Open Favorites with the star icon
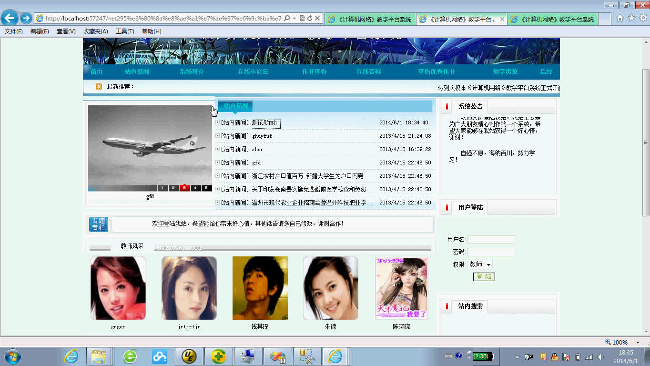This screenshot has width=650, height=366. pos(631,18)
